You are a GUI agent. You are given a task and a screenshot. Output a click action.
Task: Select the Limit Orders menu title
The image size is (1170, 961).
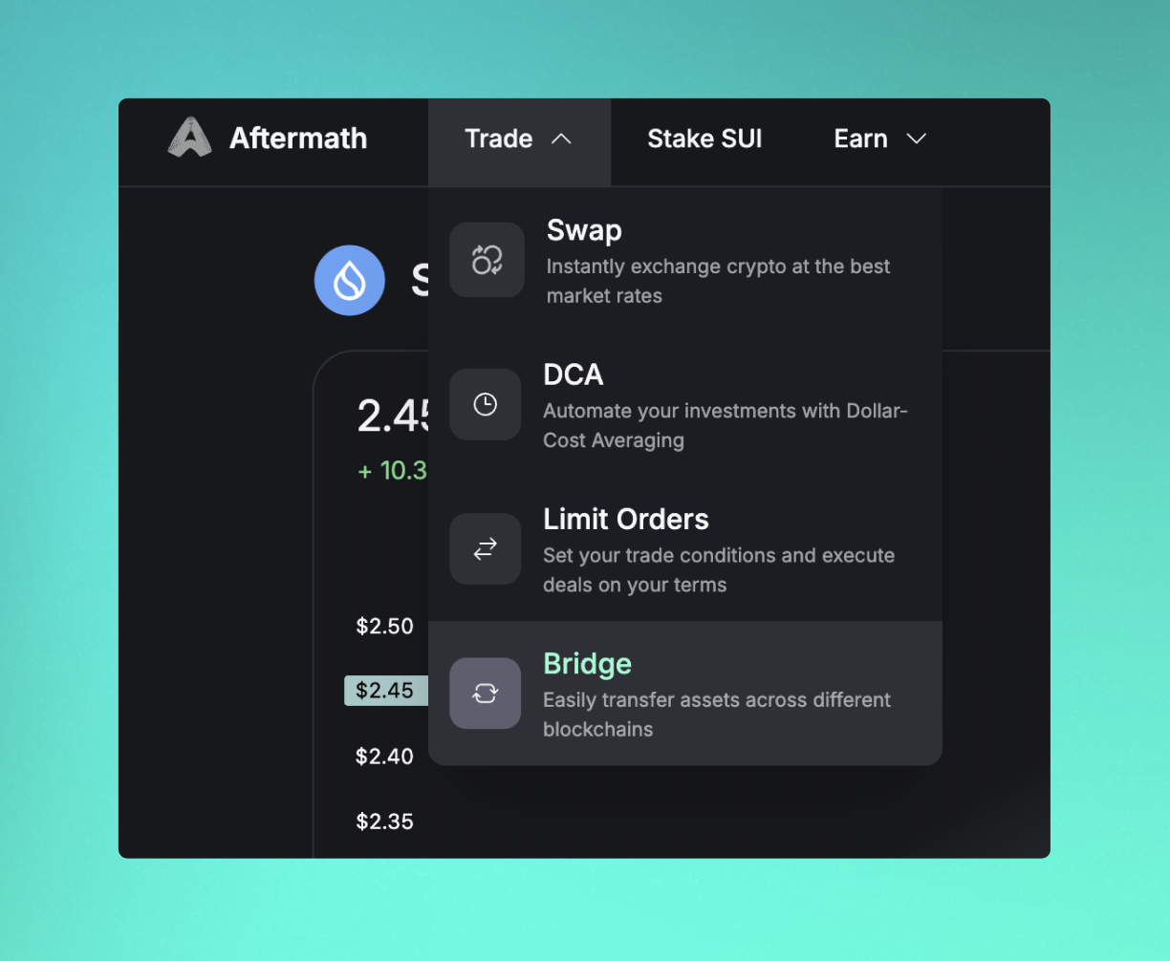pyautogui.click(x=626, y=520)
